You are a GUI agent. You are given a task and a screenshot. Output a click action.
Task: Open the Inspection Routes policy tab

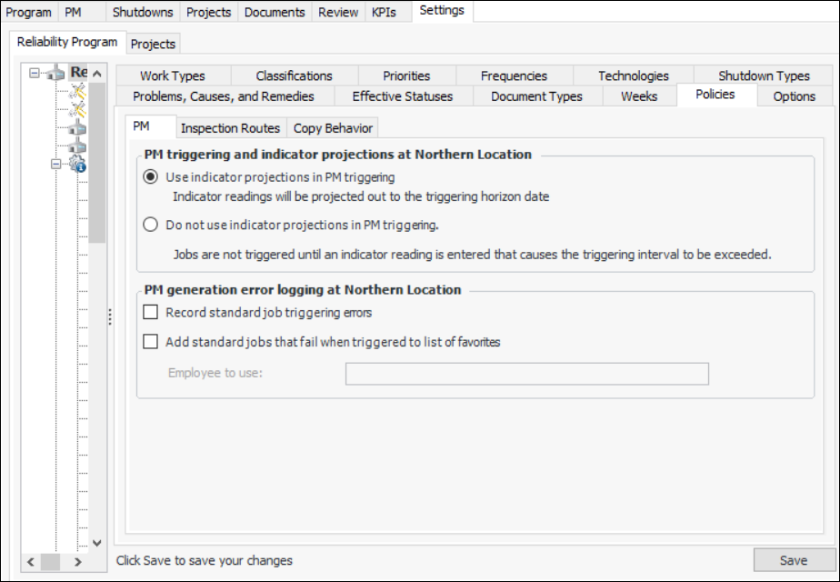click(230, 128)
